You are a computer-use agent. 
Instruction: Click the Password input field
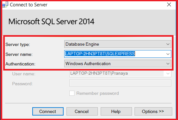click(120, 83)
